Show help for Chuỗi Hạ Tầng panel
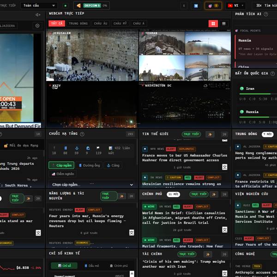The image size is (277, 277). click(x=82, y=134)
